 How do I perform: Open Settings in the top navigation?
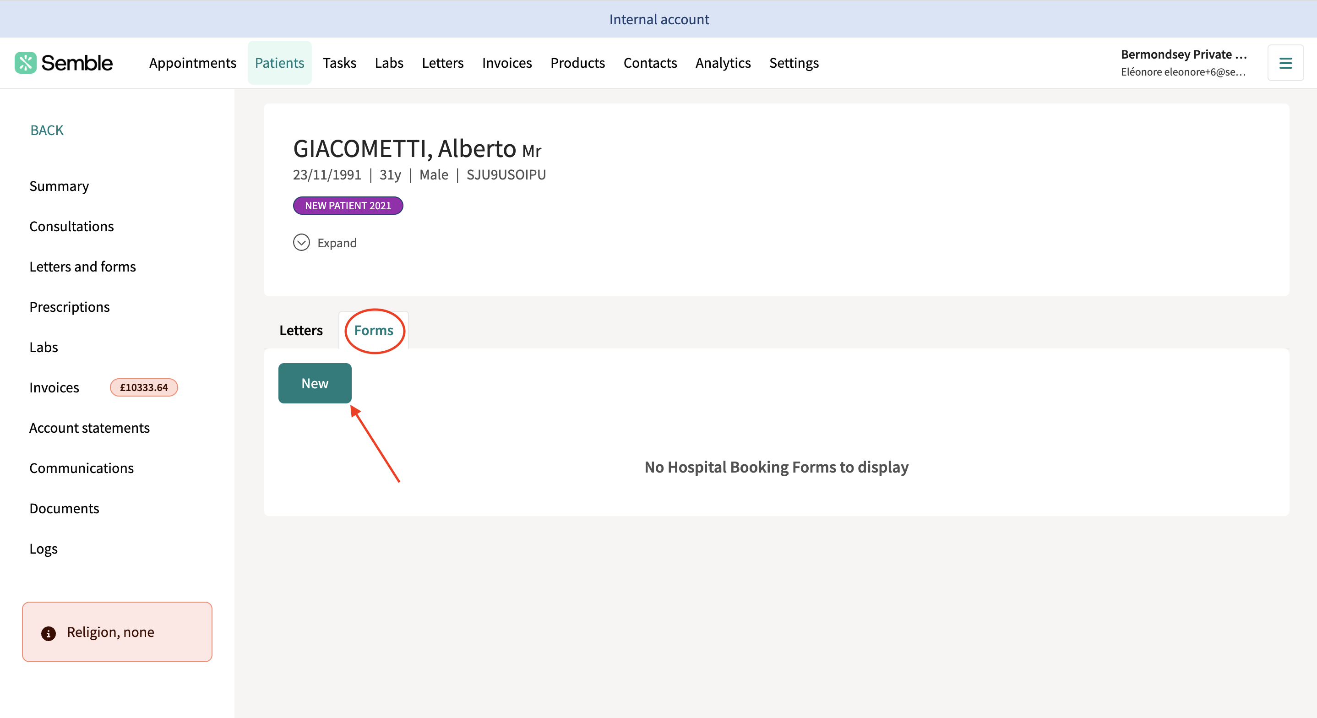point(794,63)
